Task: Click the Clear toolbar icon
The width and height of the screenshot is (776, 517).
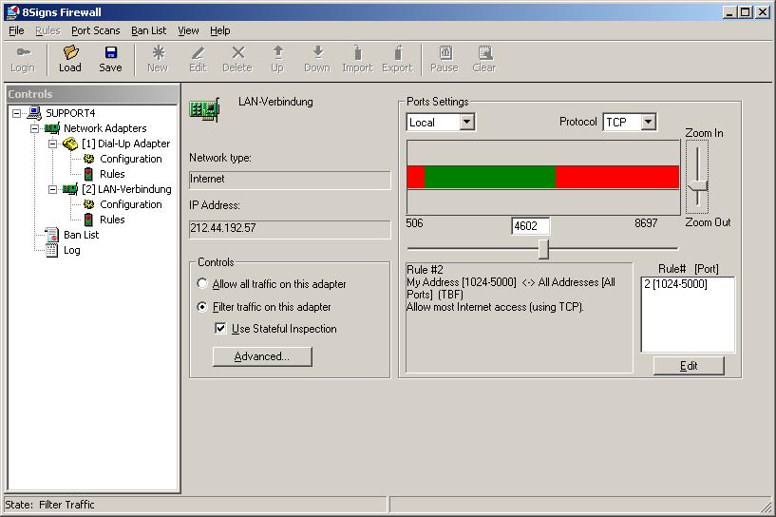Action: coord(484,53)
